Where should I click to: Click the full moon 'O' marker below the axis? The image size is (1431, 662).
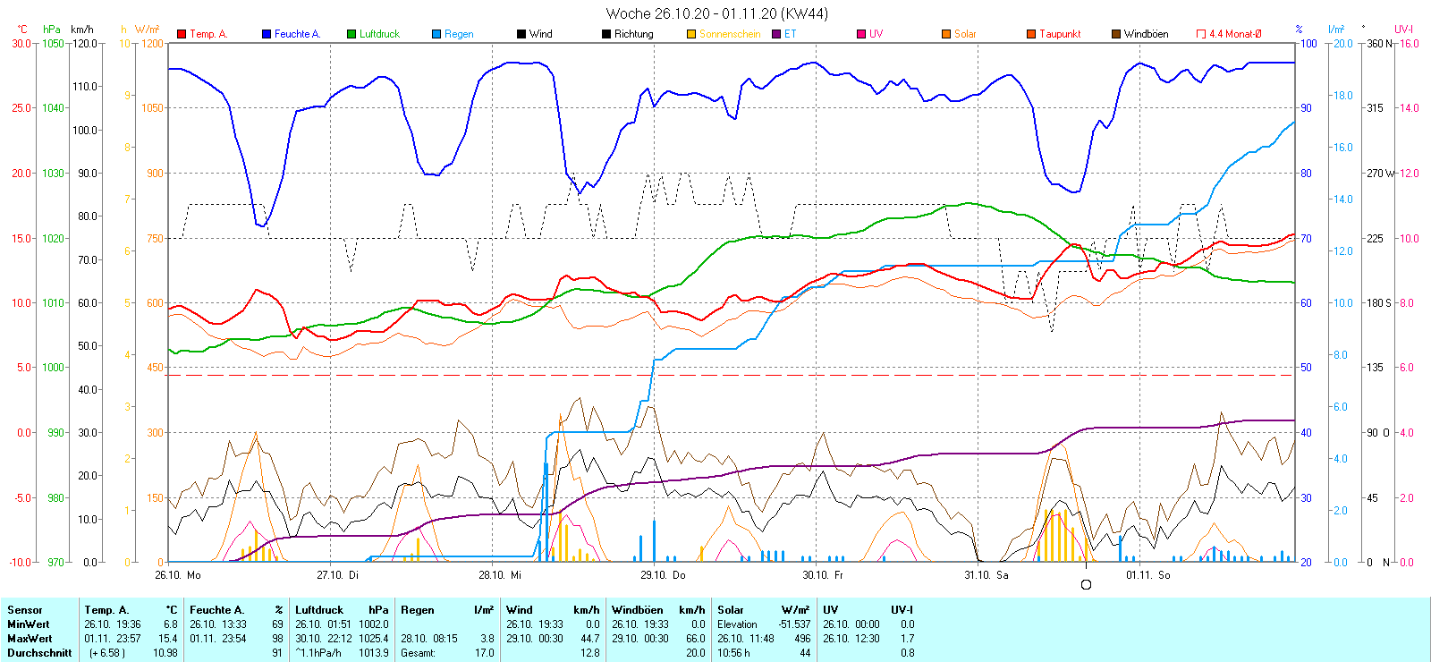(x=1086, y=585)
